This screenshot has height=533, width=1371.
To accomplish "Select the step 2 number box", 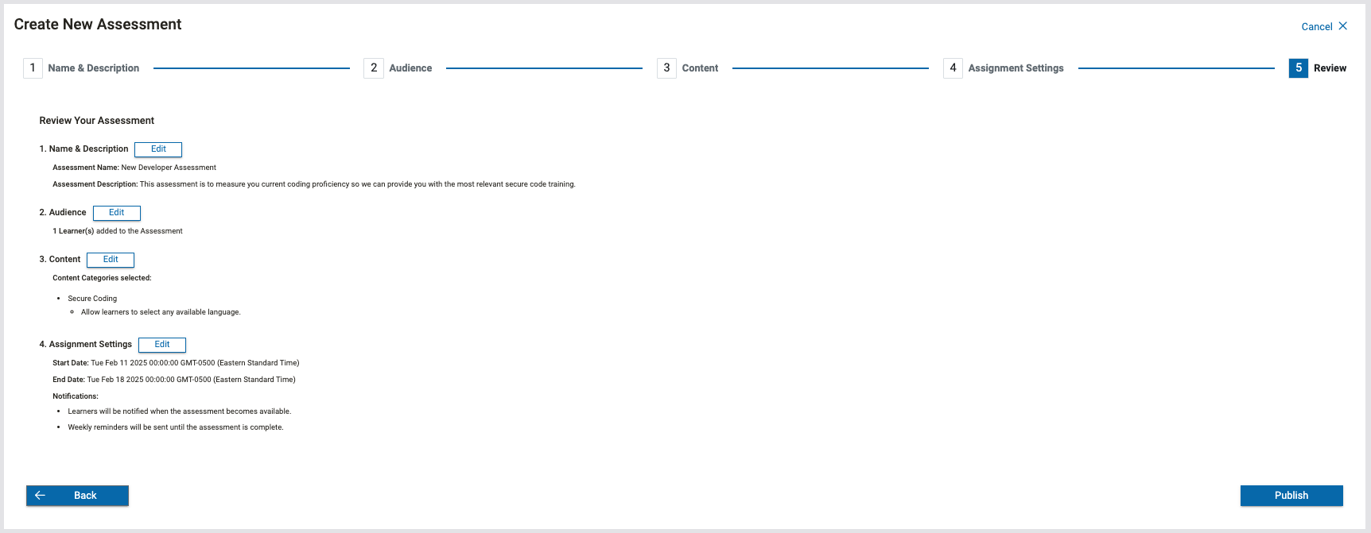I will coord(374,68).
